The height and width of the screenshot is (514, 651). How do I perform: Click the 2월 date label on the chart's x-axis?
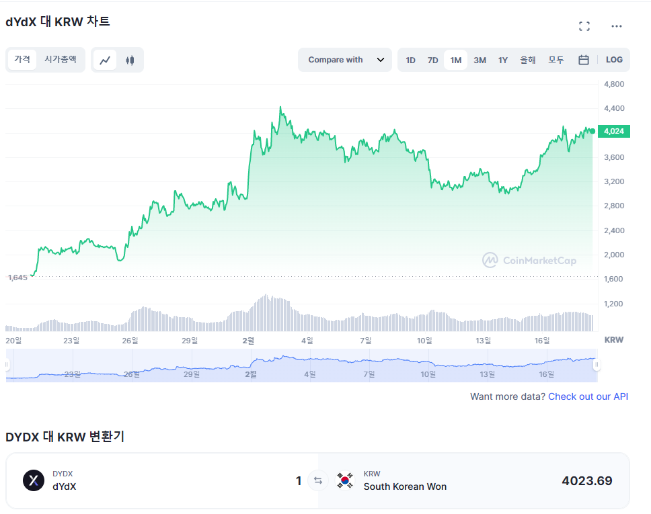click(x=248, y=341)
